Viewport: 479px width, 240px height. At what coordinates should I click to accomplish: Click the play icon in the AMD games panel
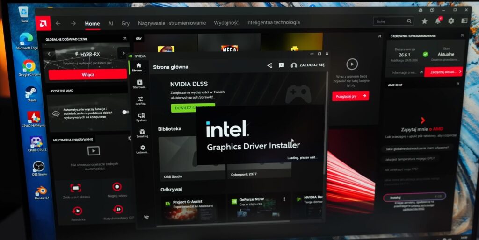tap(352, 64)
